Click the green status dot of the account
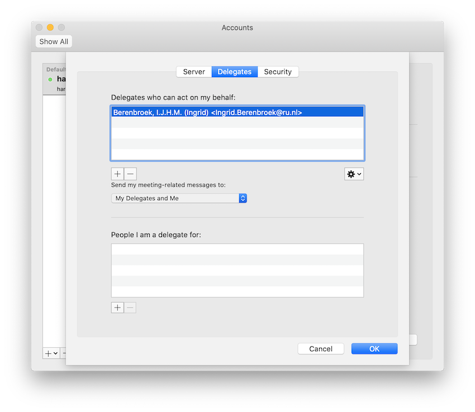Viewport: 475px width, 412px height. point(50,79)
